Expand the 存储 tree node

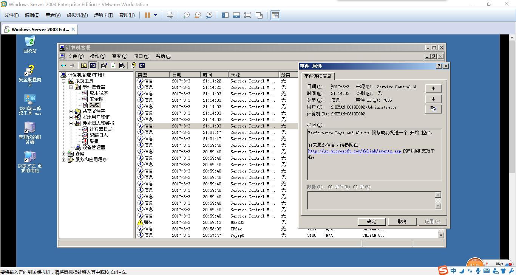[x=64, y=154]
